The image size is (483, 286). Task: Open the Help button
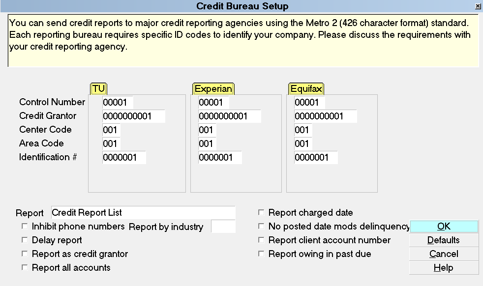(444, 267)
